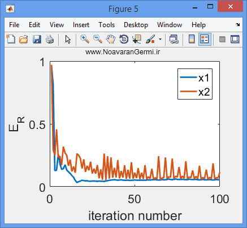
Task: Enable the Rotate 3D tool
Action: [124, 39]
